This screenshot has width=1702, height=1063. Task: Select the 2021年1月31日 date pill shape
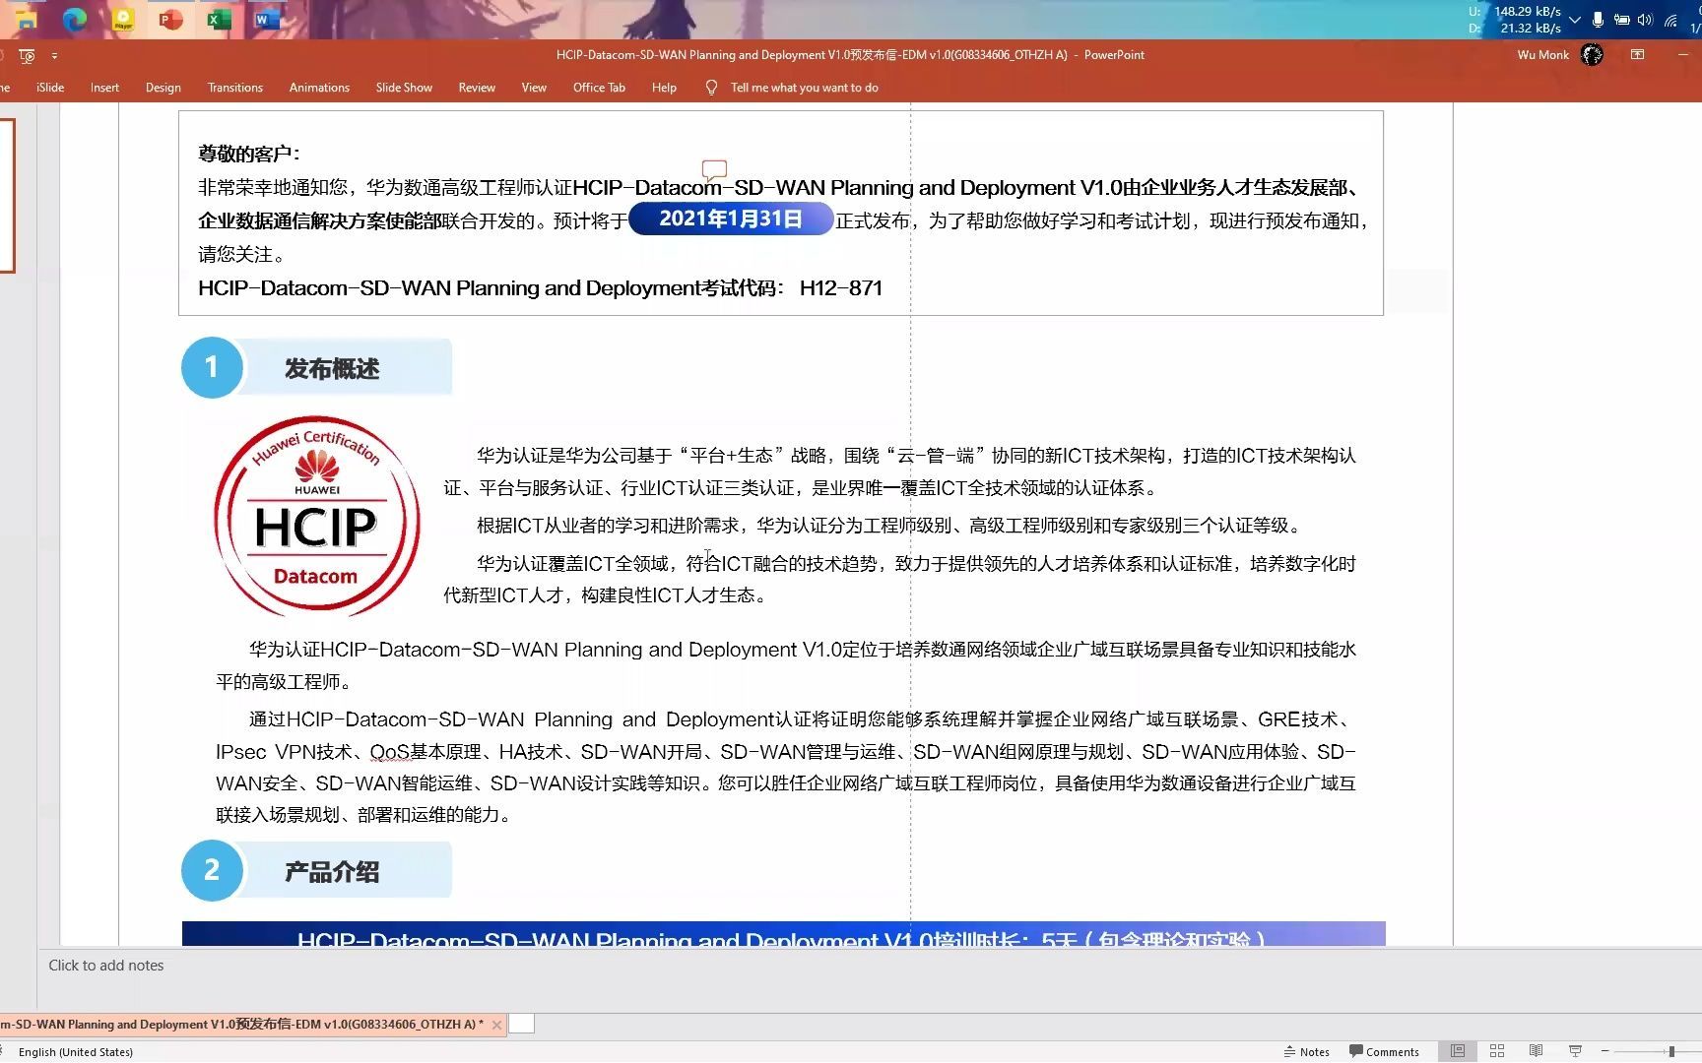pyautogui.click(x=731, y=219)
